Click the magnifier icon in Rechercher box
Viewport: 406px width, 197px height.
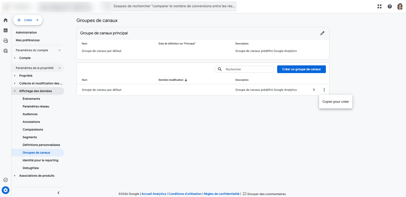pos(220,69)
